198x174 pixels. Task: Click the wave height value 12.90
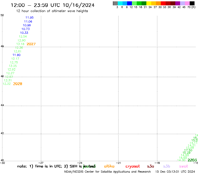pos(22,40)
